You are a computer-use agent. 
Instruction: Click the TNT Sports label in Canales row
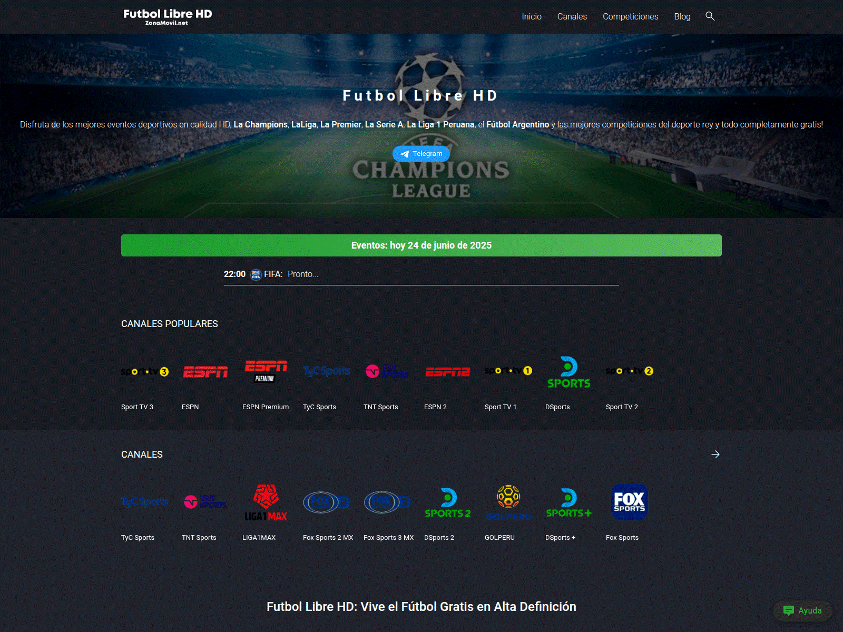199,538
